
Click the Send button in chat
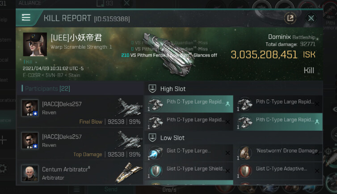pyautogui.click(x=111, y=189)
